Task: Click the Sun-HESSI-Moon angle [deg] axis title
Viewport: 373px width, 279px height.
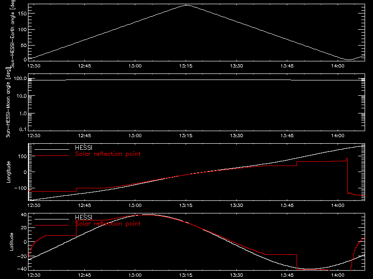Action: point(8,102)
